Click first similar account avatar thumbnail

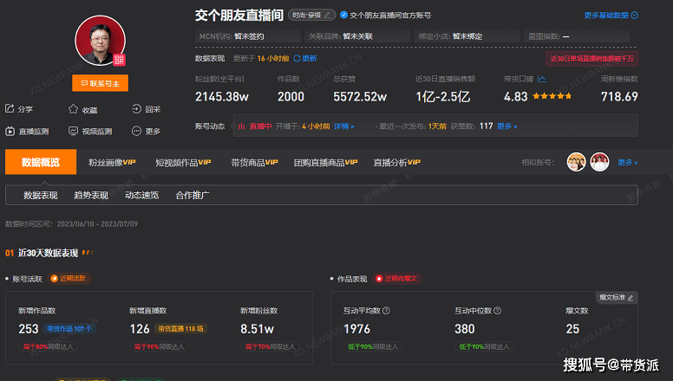click(x=576, y=162)
